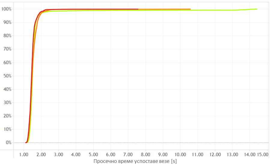Select the 20% y-axis tick label

(7, 116)
